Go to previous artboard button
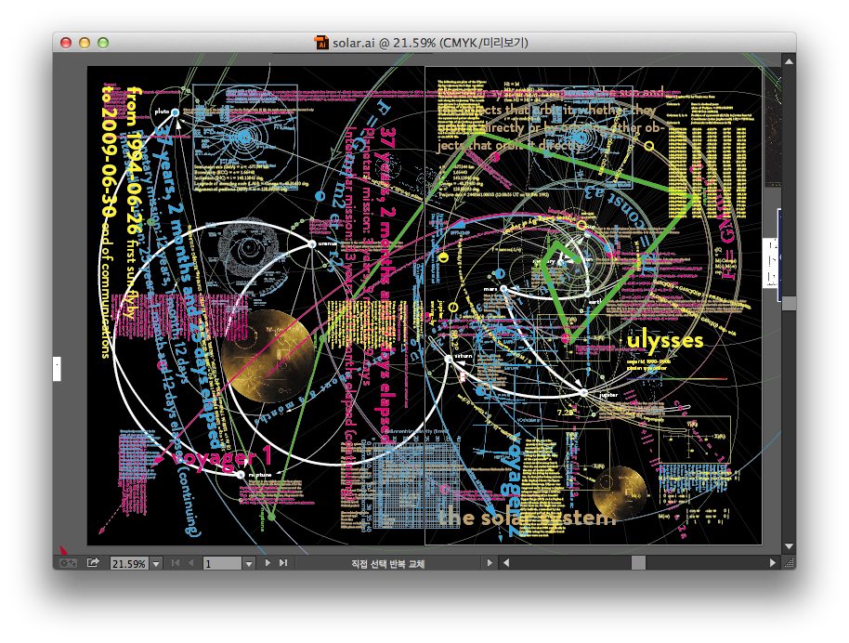This screenshot has height=643, width=849. pyautogui.click(x=190, y=563)
